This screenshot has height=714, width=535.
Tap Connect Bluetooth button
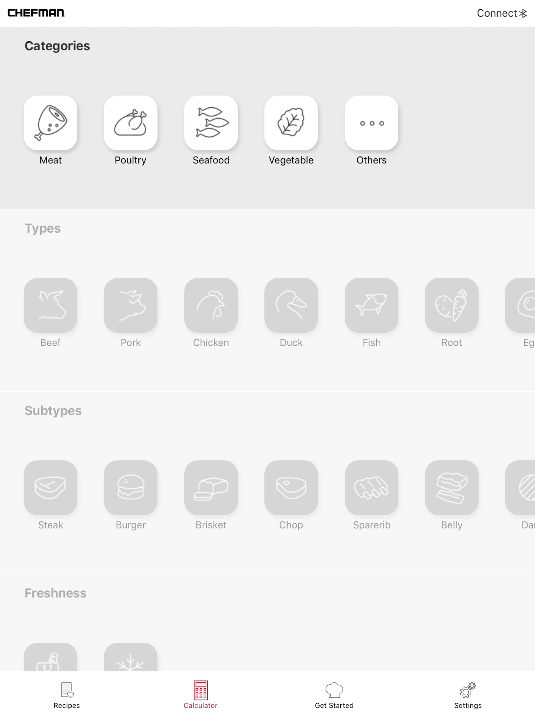(x=502, y=13)
